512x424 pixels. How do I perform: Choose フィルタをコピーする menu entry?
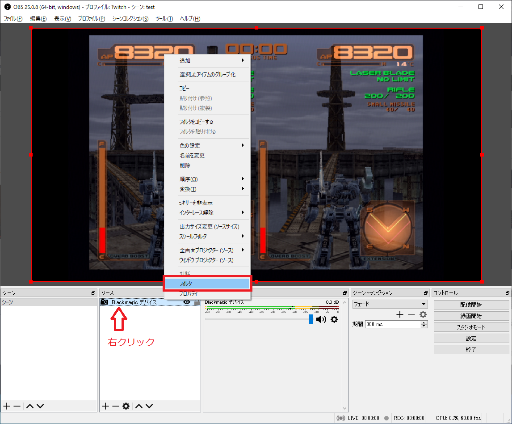[x=207, y=122]
